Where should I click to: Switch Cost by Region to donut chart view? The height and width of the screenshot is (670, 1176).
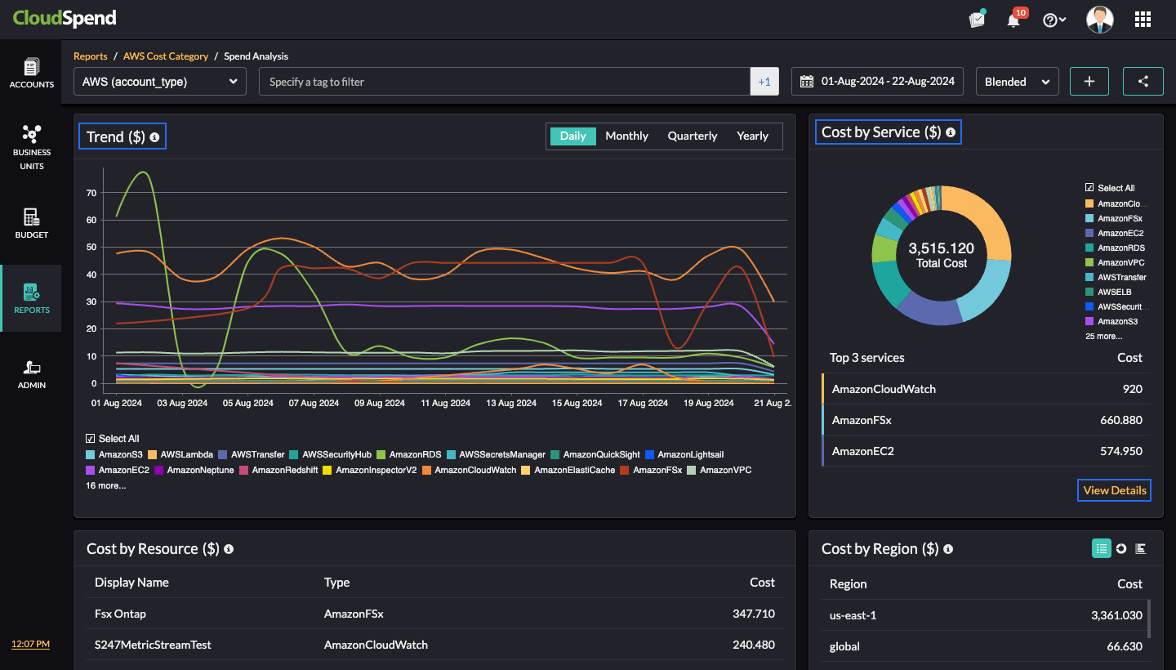1121,549
